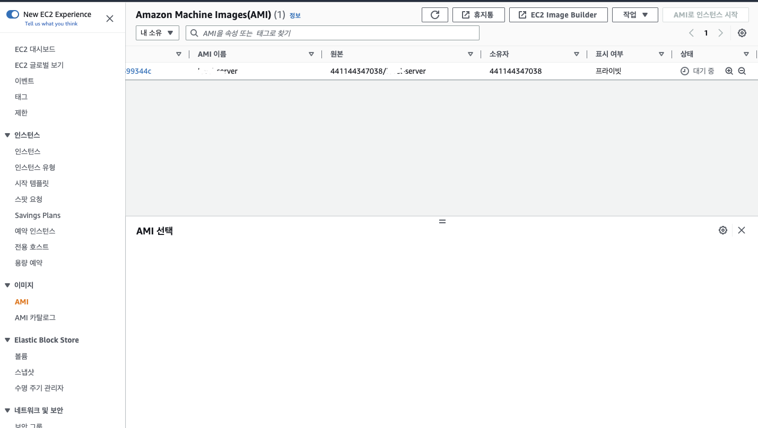The width and height of the screenshot is (758, 428).
Task: Open detail panel settings gear
Action: 722,230
